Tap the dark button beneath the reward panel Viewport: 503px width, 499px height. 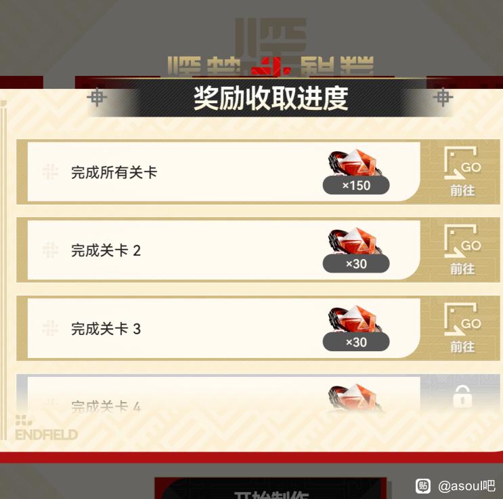tap(270, 488)
